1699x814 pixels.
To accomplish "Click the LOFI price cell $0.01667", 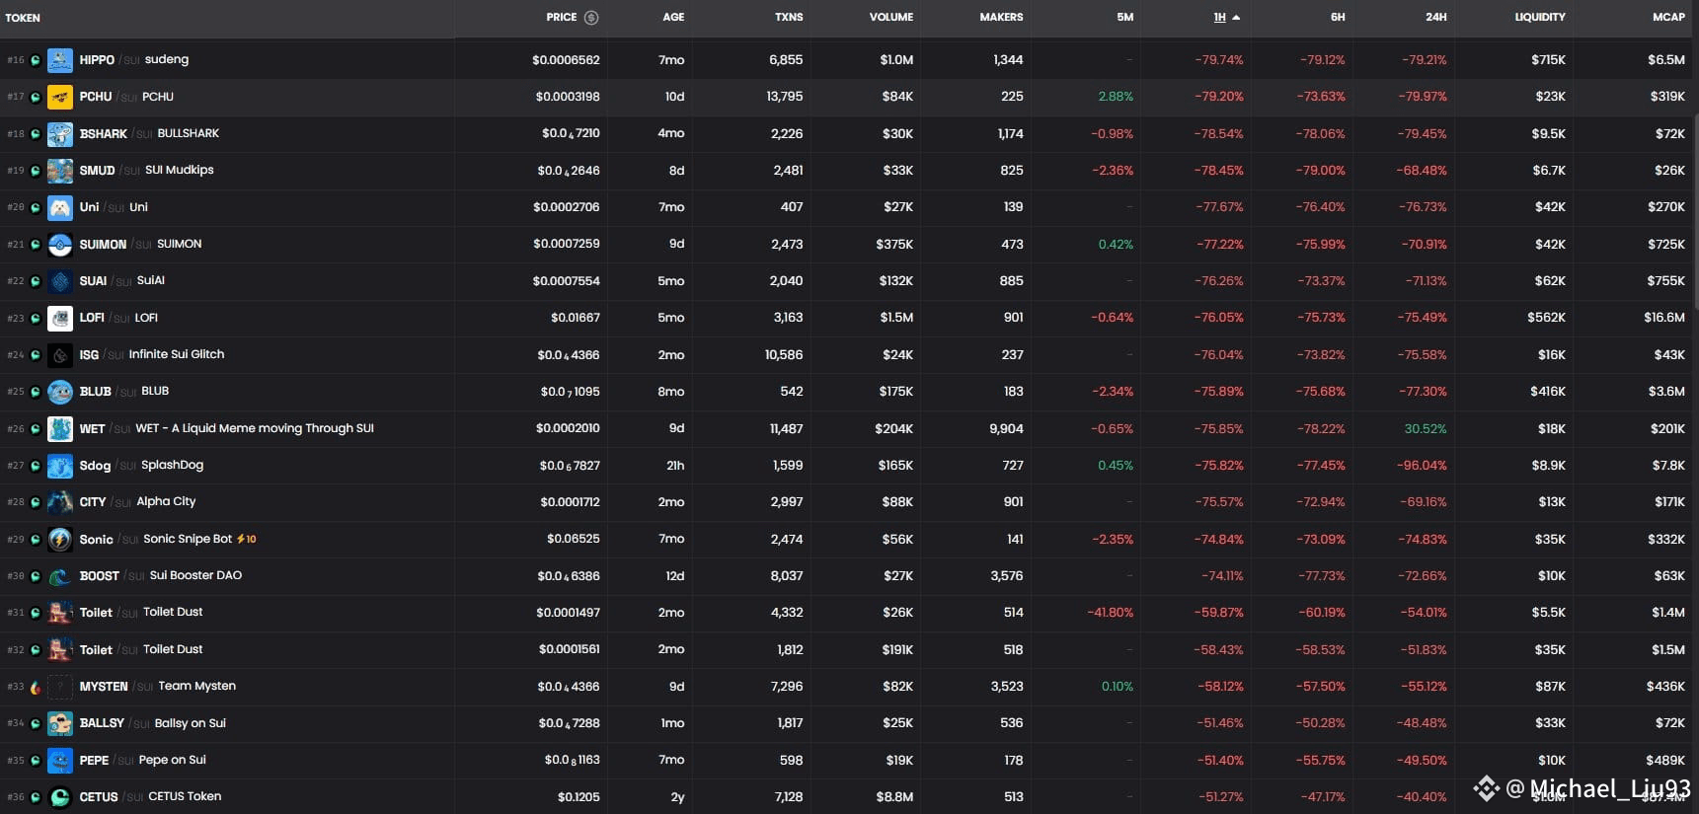I will pyautogui.click(x=575, y=318).
